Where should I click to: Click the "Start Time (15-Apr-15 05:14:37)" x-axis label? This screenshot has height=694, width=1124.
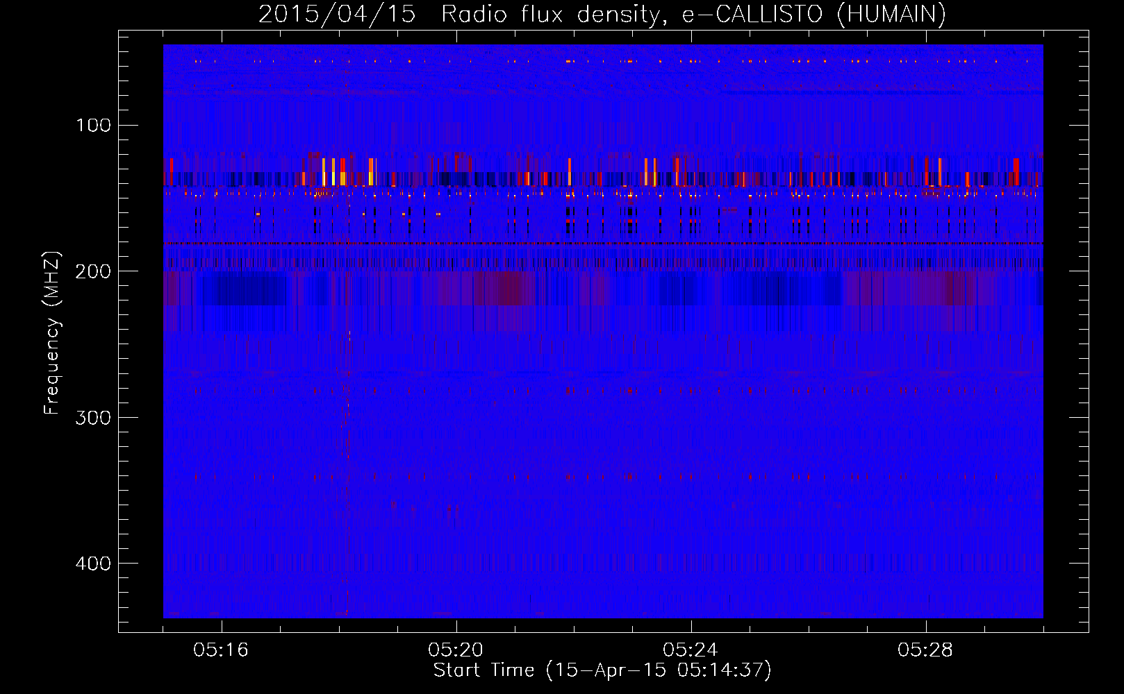tap(602, 670)
